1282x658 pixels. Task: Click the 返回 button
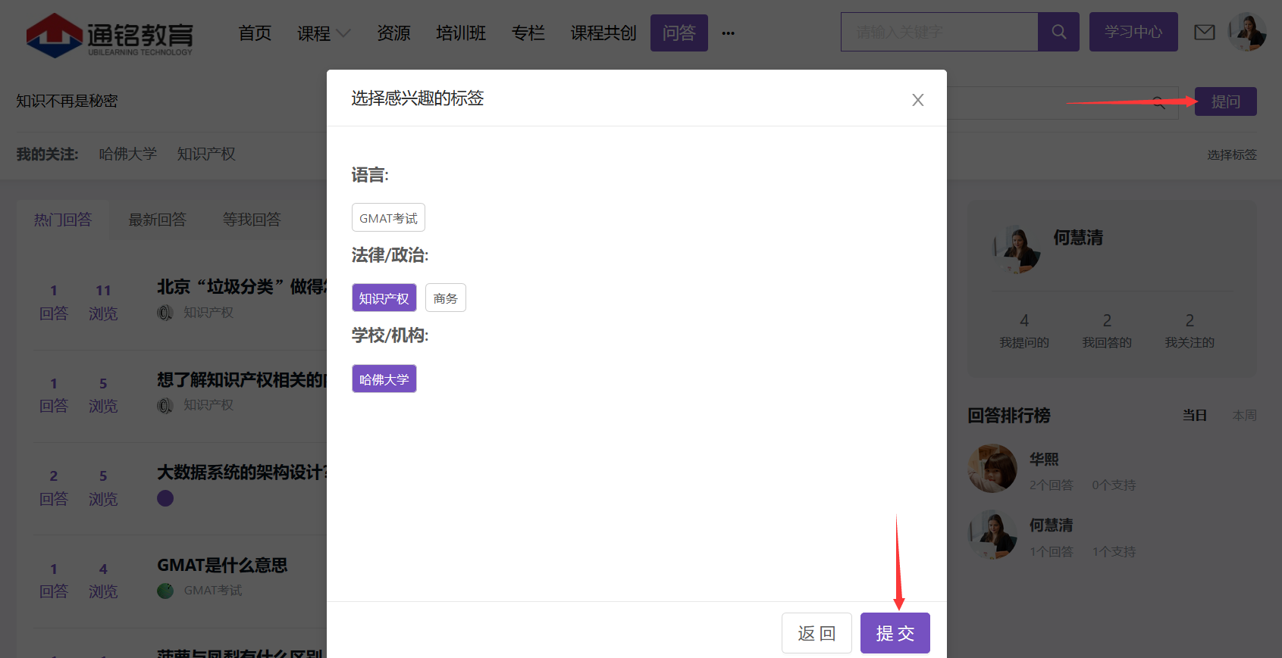(817, 633)
